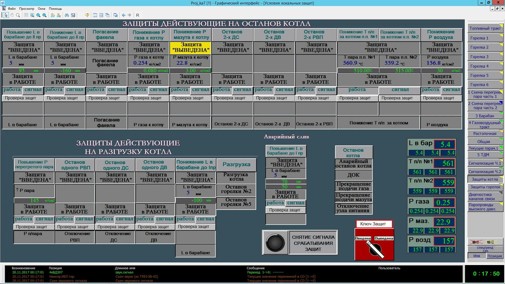Tile windows vertically icon in toolbar

click(95, 15)
